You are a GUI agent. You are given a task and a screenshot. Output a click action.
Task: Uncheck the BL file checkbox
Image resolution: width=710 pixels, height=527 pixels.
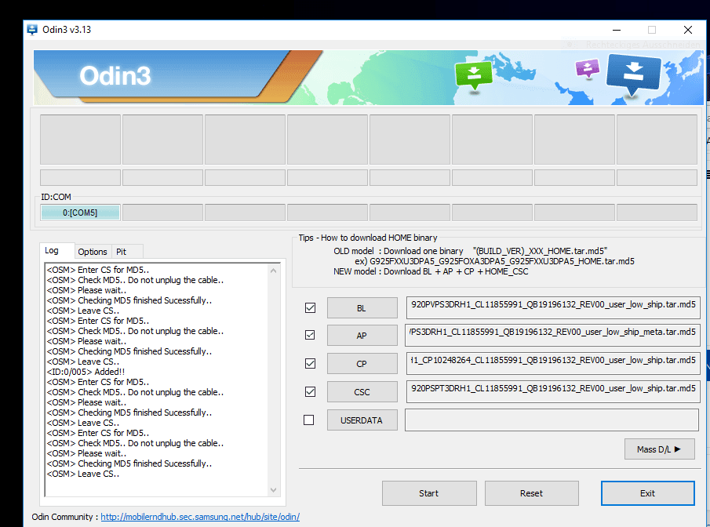pos(310,308)
